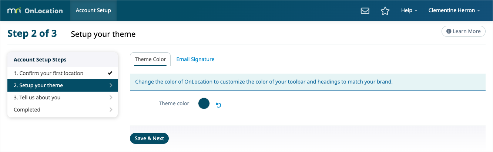This screenshot has height=152, width=493.
Task: Reset theme color with undo arrow icon
Action: pos(218,105)
